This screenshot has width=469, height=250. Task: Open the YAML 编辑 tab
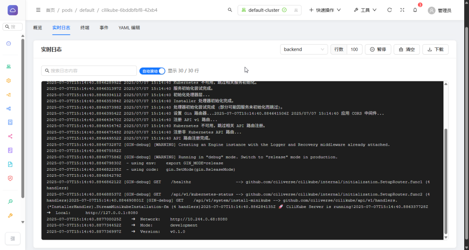point(129,27)
